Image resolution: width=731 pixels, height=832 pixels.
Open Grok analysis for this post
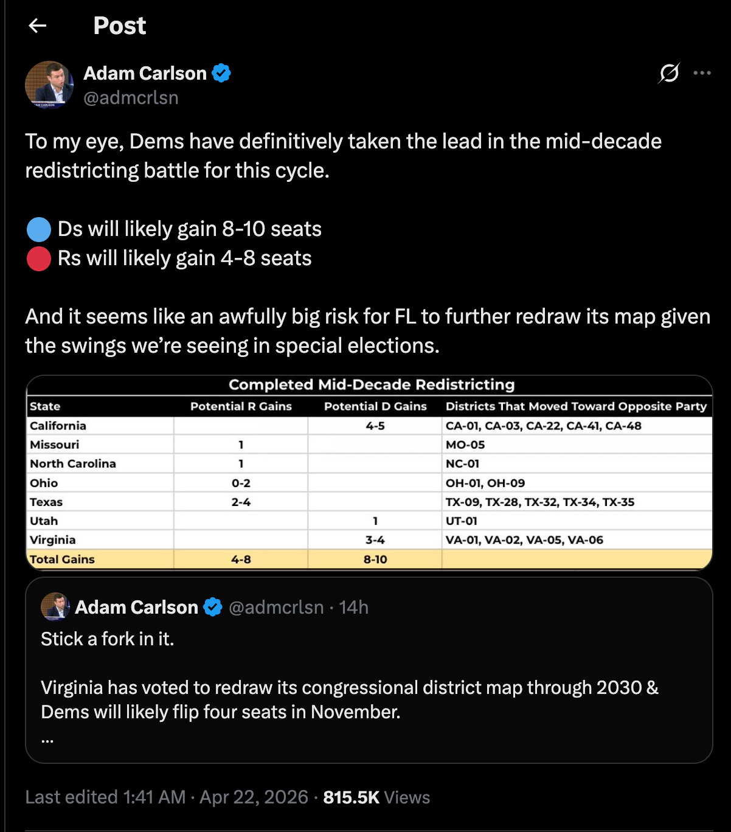670,73
